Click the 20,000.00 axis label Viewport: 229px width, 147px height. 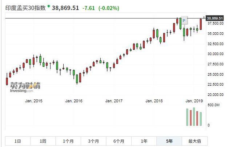click(x=216, y=94)
